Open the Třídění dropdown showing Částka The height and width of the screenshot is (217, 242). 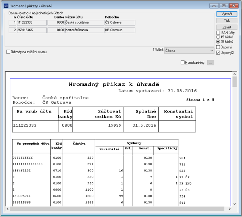[189, 51]
